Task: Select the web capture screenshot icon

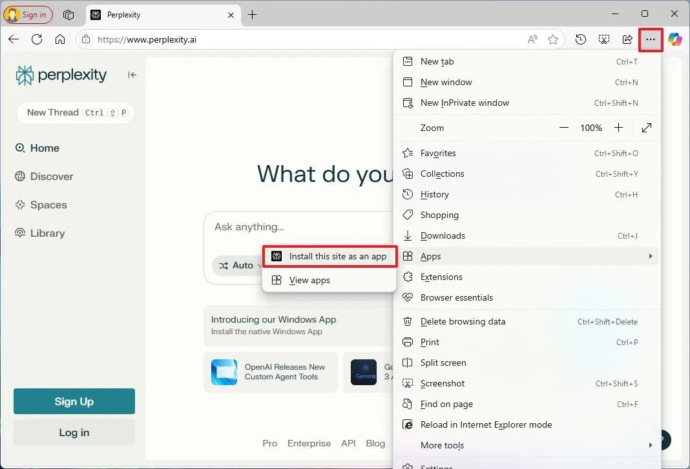Action: (603, 39)
